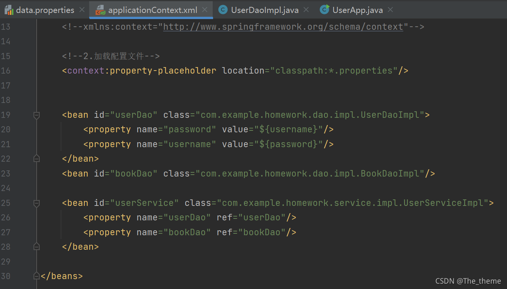Click name="password" on line 20
The height and width of the screenshot is (289, 507).
(x=176, y=129)
